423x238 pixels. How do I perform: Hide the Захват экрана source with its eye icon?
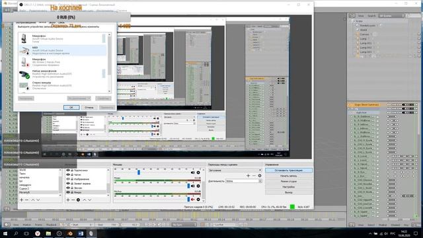pyautogui.click(x=68, y=183)
